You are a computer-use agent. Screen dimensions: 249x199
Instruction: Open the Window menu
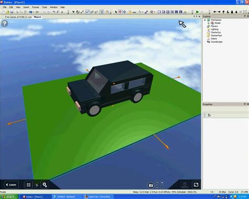coord(54,7)
